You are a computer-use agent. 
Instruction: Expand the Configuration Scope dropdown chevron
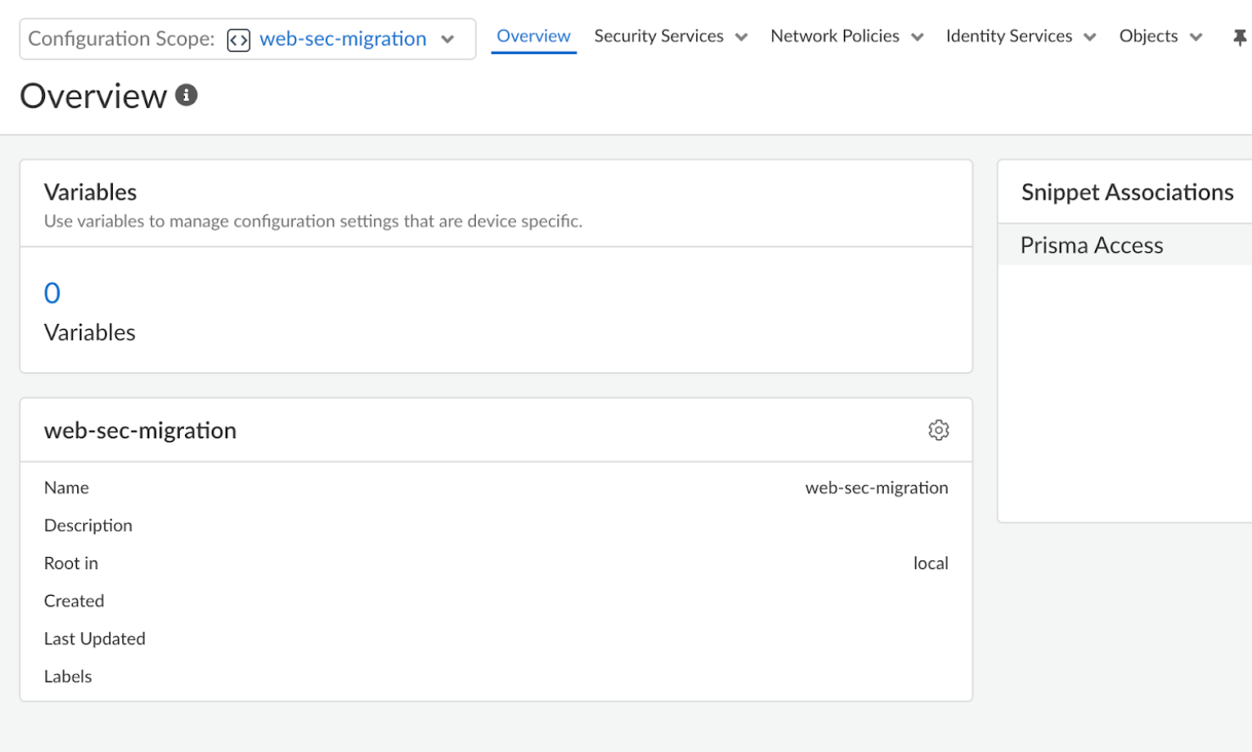coord(448,40)
